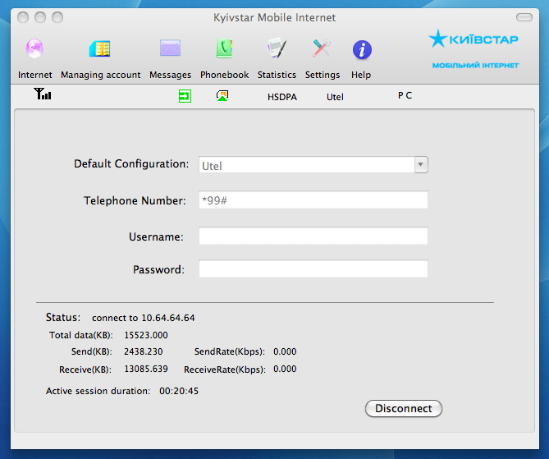Click the Telephone Number field
This screenshot has width=549, height=459.
[313, 200]
